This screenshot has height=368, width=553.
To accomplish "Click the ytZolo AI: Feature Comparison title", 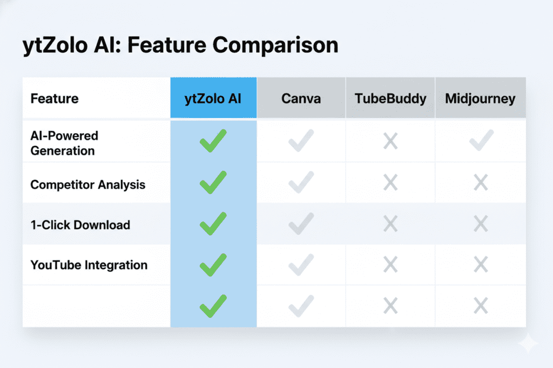I will (180, 45).
